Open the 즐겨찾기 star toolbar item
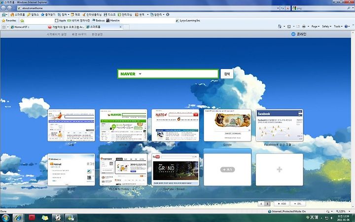Screen dimensions: 355x222 pyautogui.click(x=48, y=14)
